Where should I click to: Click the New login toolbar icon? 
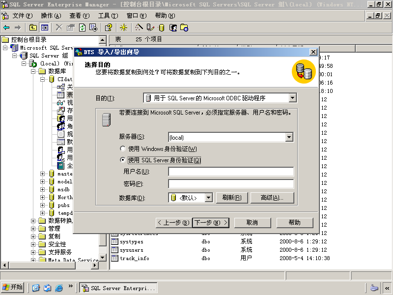tap(173, 28)
